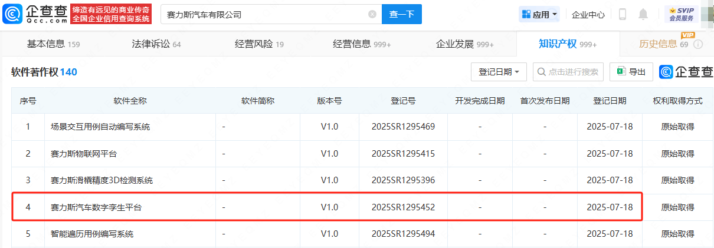Click the 登记日期 column header in table
The height and width of the screenshot is (248, 714).
(x=610, y=101)
